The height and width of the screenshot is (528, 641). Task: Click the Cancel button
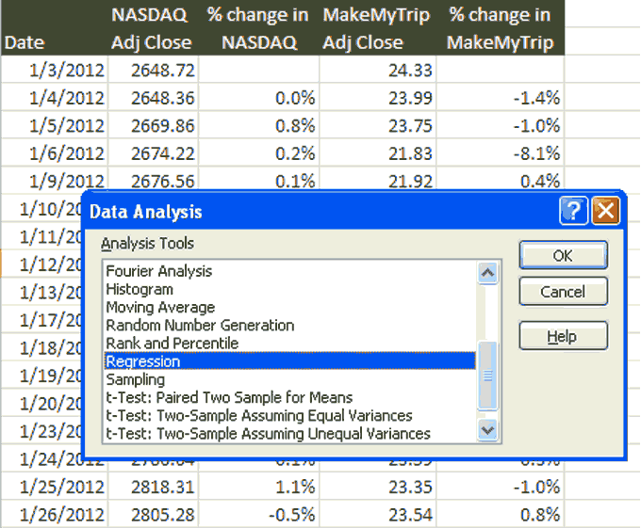563,292
